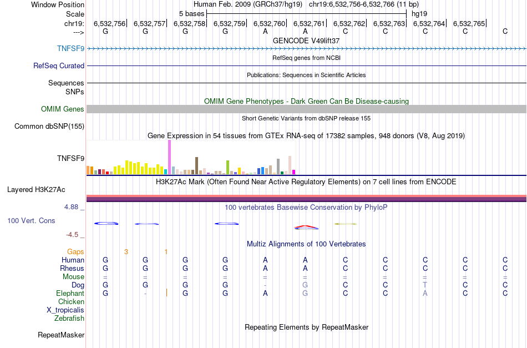Click the hg19 label beside the scale bar
The width and height of the screenshot is (527, 348).
tap(419, 14)
